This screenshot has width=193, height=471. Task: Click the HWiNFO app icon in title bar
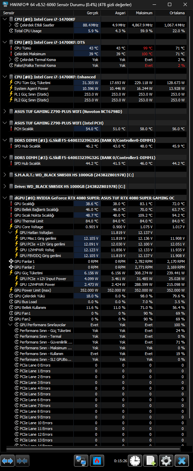tap(5, 4)
